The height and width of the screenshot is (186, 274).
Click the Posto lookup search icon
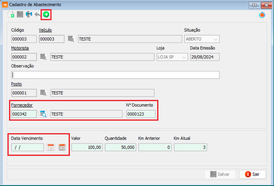tap(43, 93)
